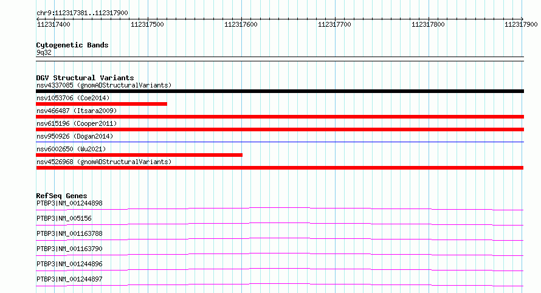
Task: Click the short red nsv1053706 bar
Action: point(102,104)
